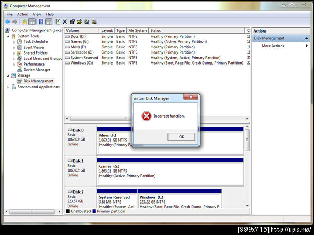Image resolution: width=314 pixels, height=235 pixels.
Task: Click OK in Virtual Disk Manager dialog
Action: click(x=181, y=137)
